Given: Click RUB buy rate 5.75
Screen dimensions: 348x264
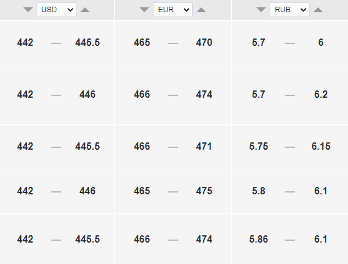Looking at the screenshot, I should [x=259, y=146].
